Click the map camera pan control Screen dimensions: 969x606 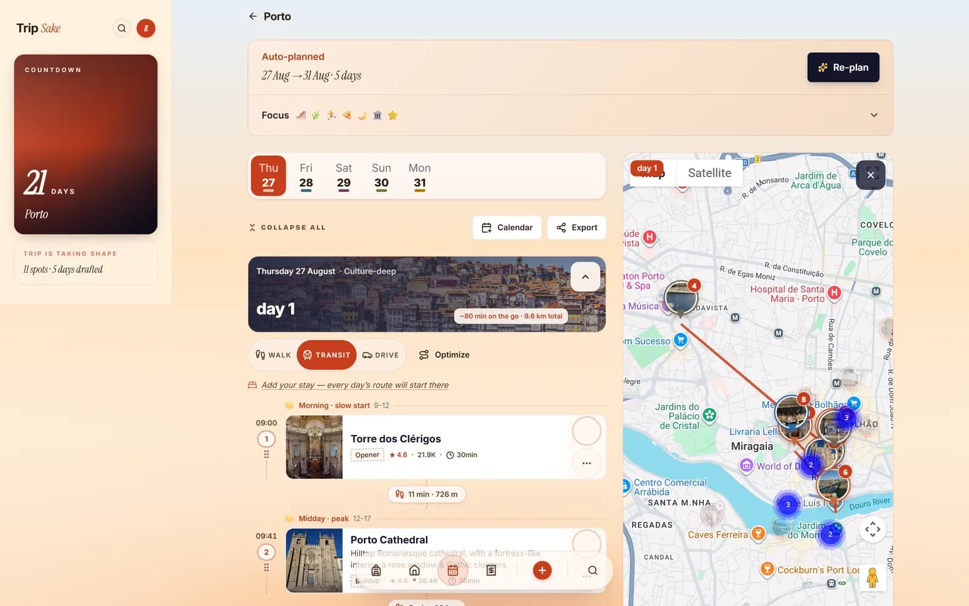[873, 529]
